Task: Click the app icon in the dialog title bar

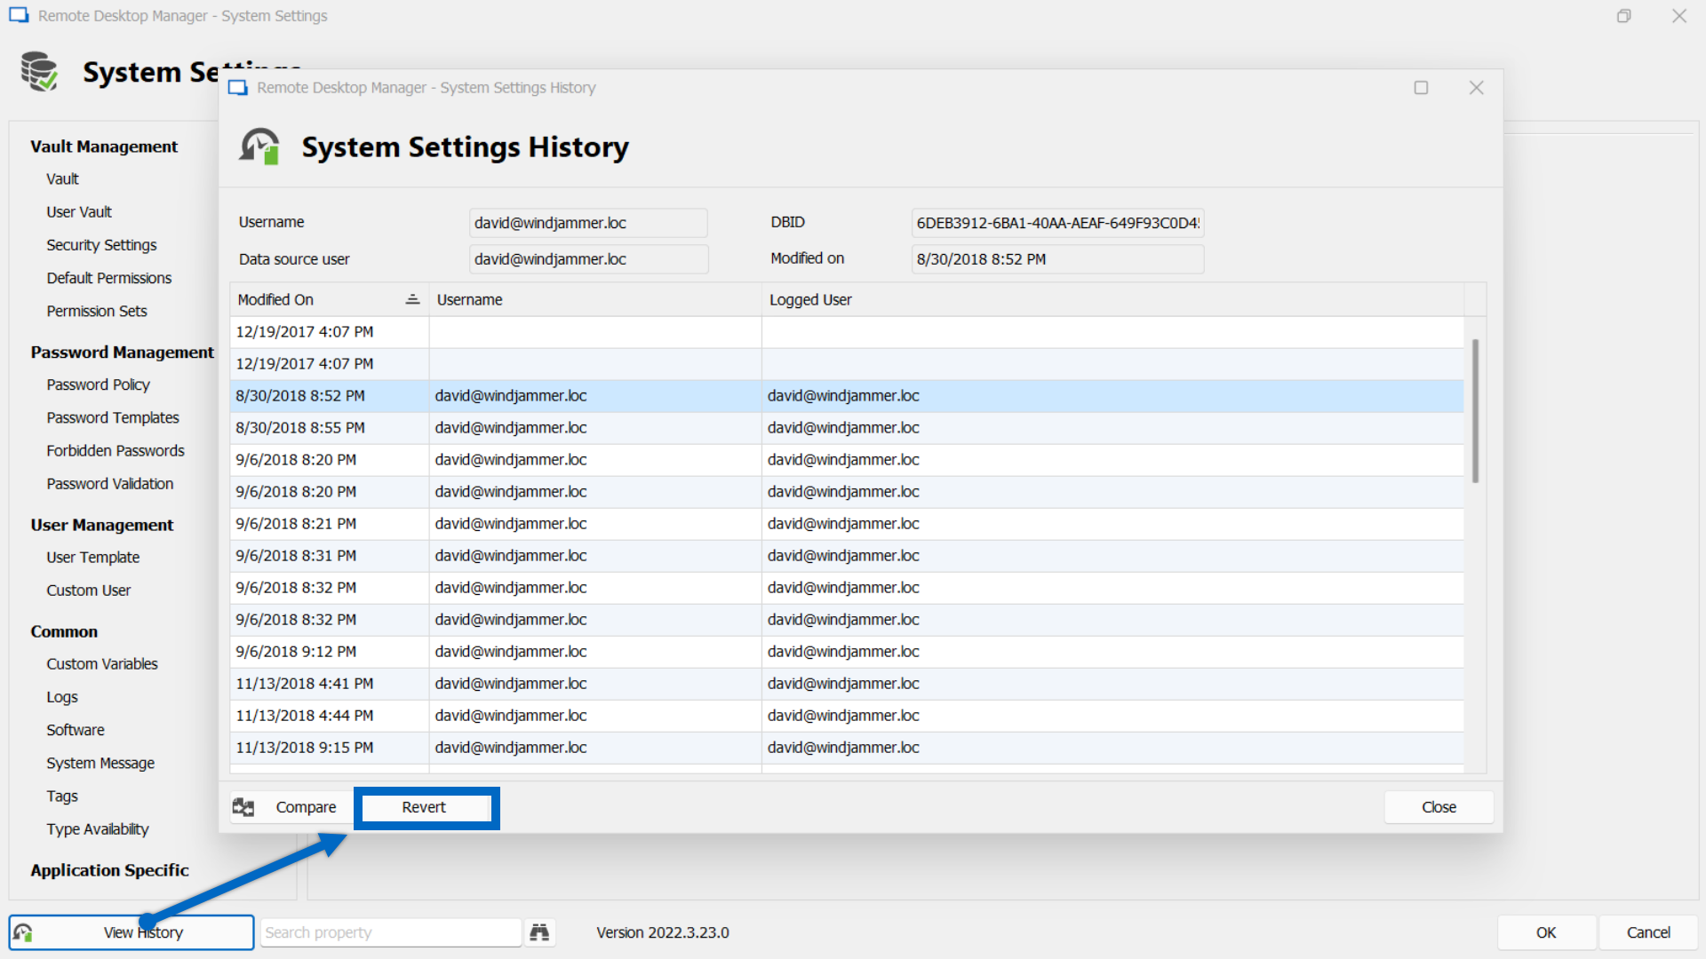Action: pyautogui.click(x=237, y=87)
